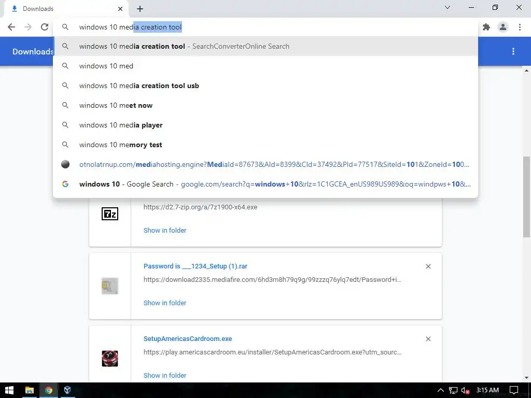Choose suggestion 'windows 10 media player'
Screen dimensions: 531x398
click(x=265, y=125)
